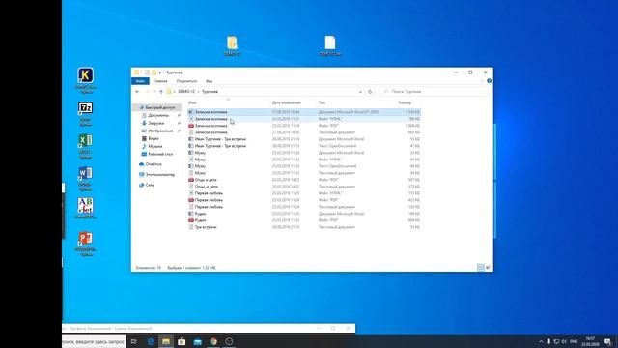Click the network icon in the system tray
Image resolution: width=618 pixels, height=348 pixels.
(556, 341)
